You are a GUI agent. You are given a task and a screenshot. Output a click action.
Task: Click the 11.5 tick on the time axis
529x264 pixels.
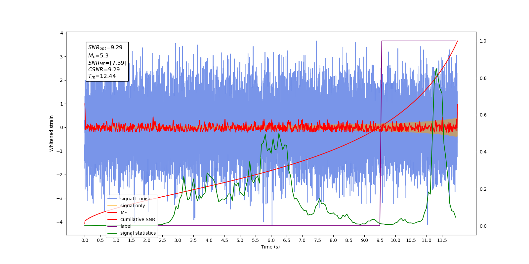click(442, 240)
